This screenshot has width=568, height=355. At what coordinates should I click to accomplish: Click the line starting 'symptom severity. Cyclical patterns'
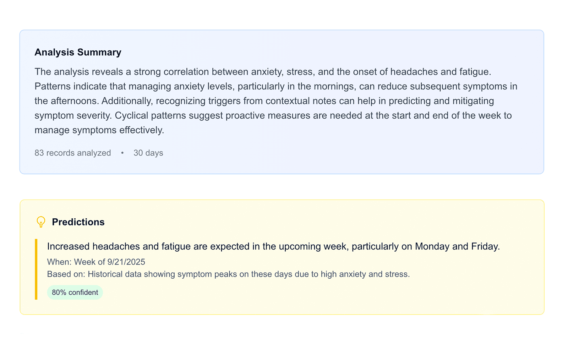coord(273,115)
